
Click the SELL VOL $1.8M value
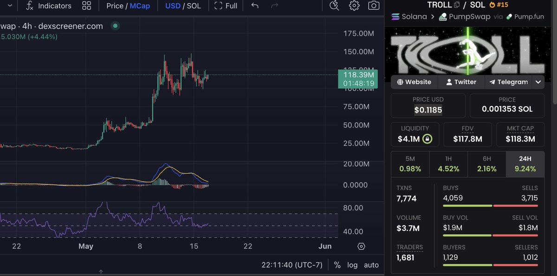coord(528,227)
